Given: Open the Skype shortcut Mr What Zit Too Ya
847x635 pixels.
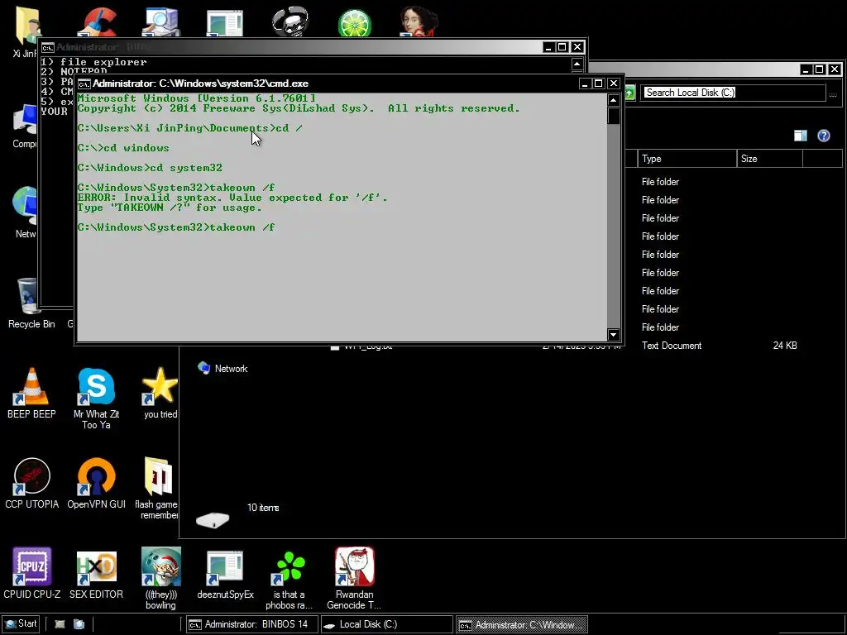Looking at the screenshot, I should (x=96, y=398).
